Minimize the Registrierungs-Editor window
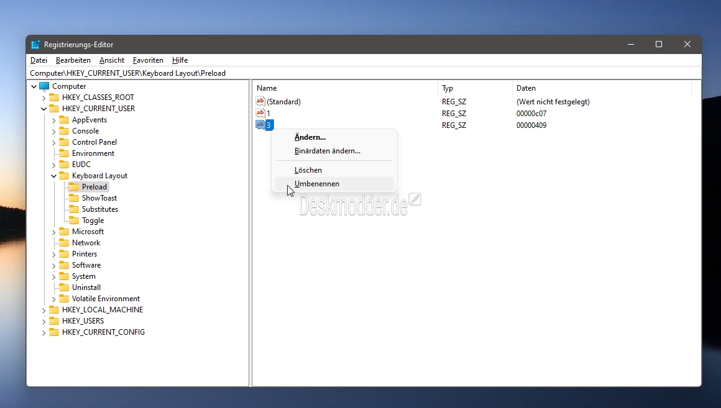The width and height of the screenshot is (721, 408). (631, 45)
